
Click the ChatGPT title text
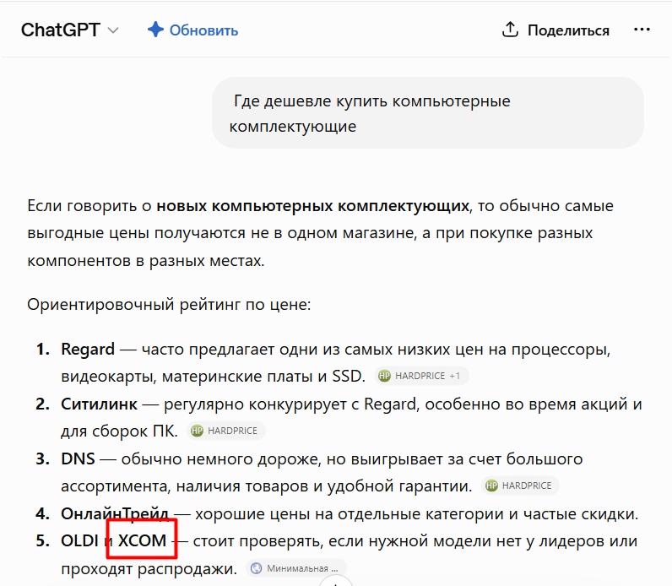pyautogui.click(x=61, y=30)
